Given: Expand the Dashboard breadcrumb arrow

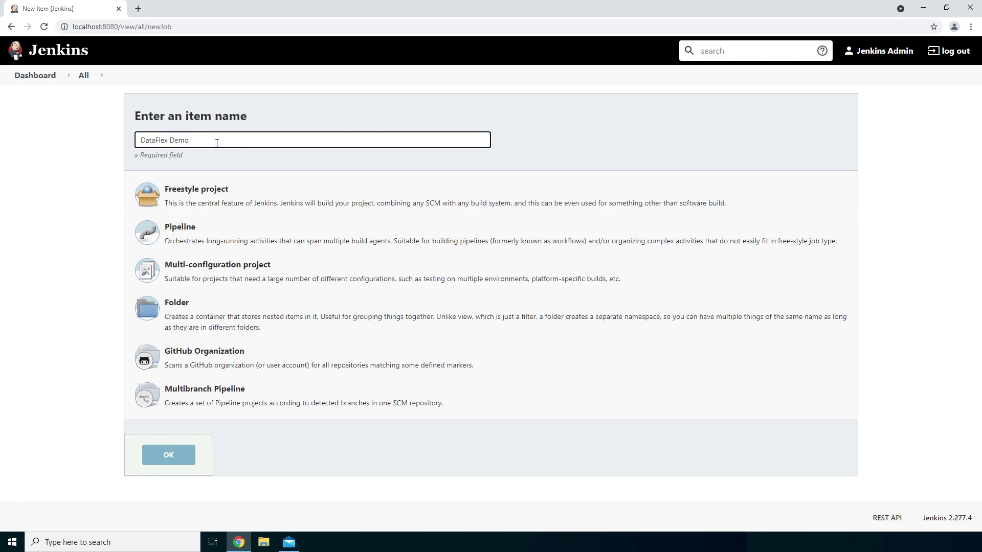Looking at the screenshot, I should click(69, 75).
